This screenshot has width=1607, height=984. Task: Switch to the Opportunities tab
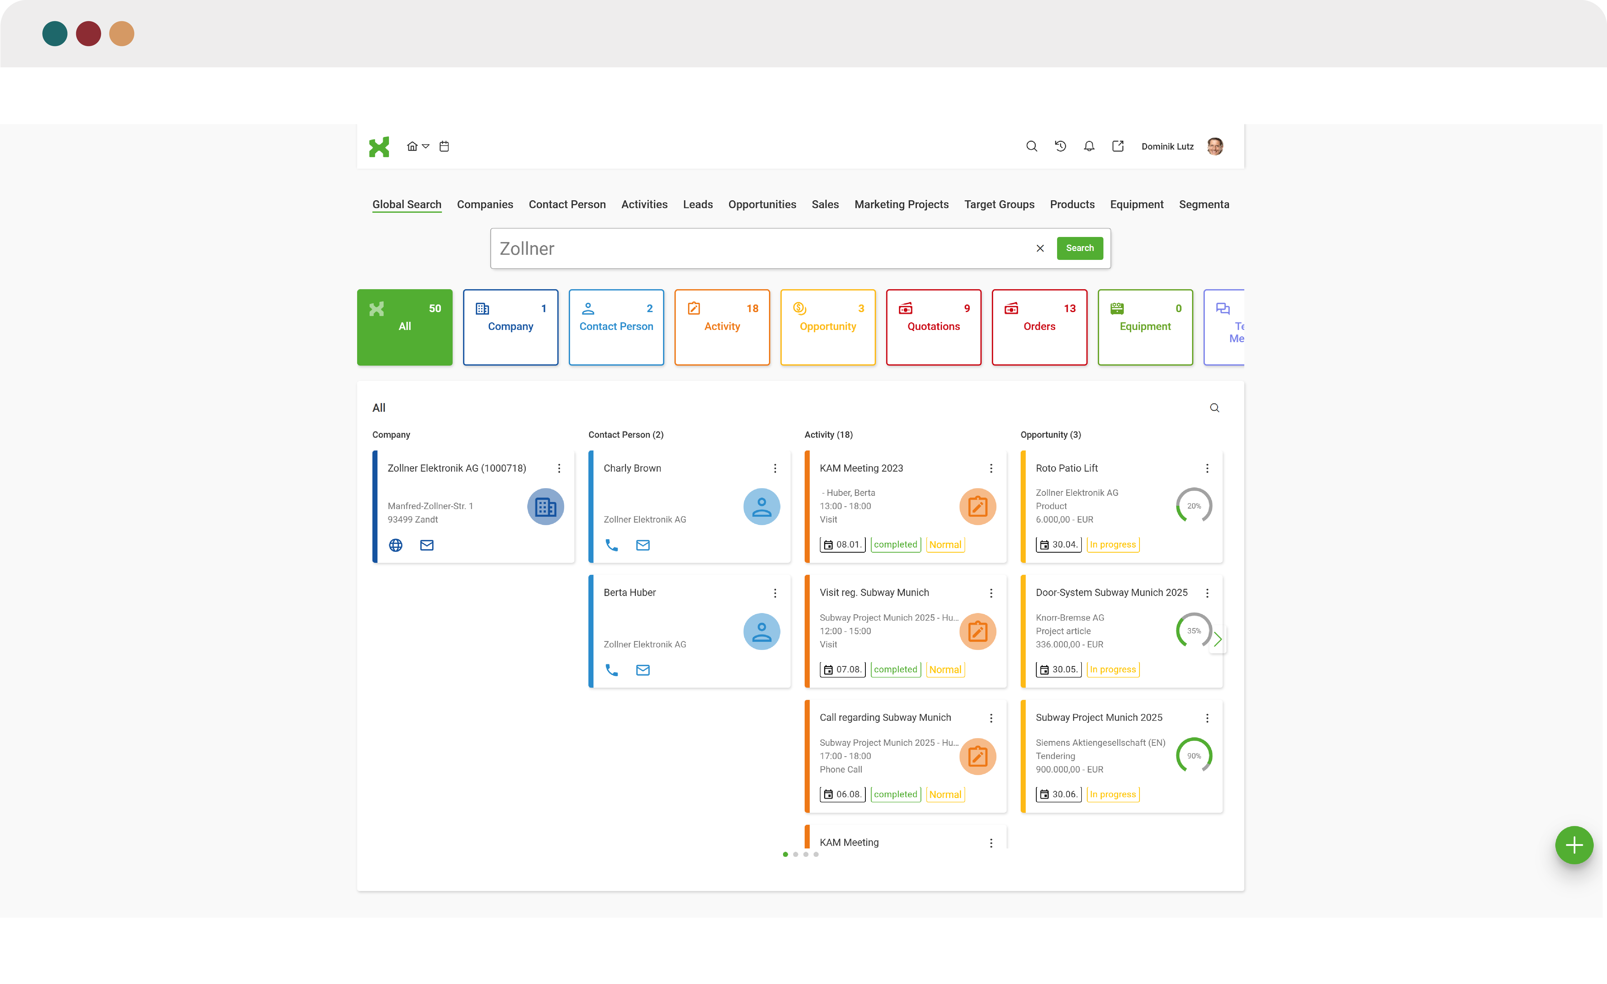click(762, 204)
